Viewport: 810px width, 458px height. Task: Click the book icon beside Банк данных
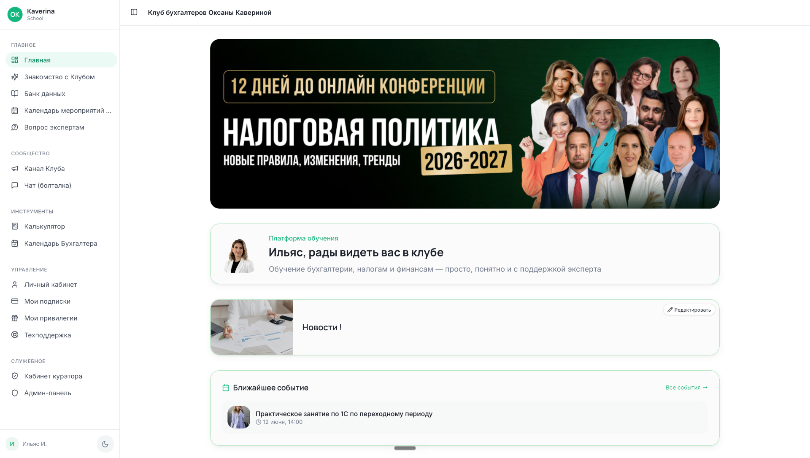(x=15, y=94)
